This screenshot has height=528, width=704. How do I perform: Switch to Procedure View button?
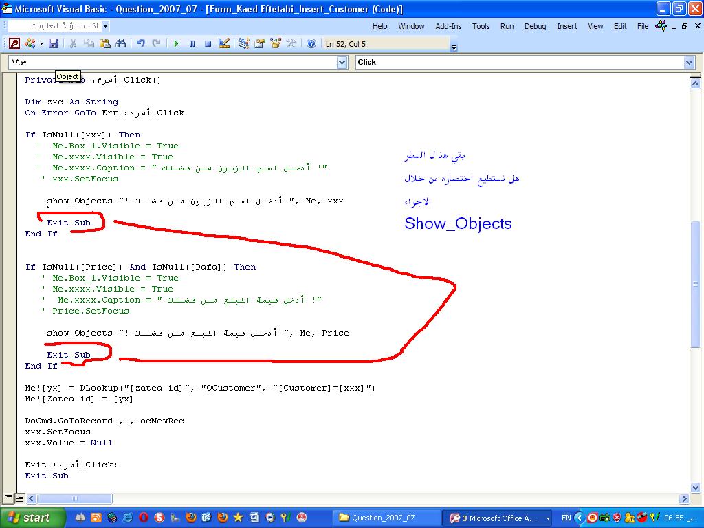coord(8,498)
